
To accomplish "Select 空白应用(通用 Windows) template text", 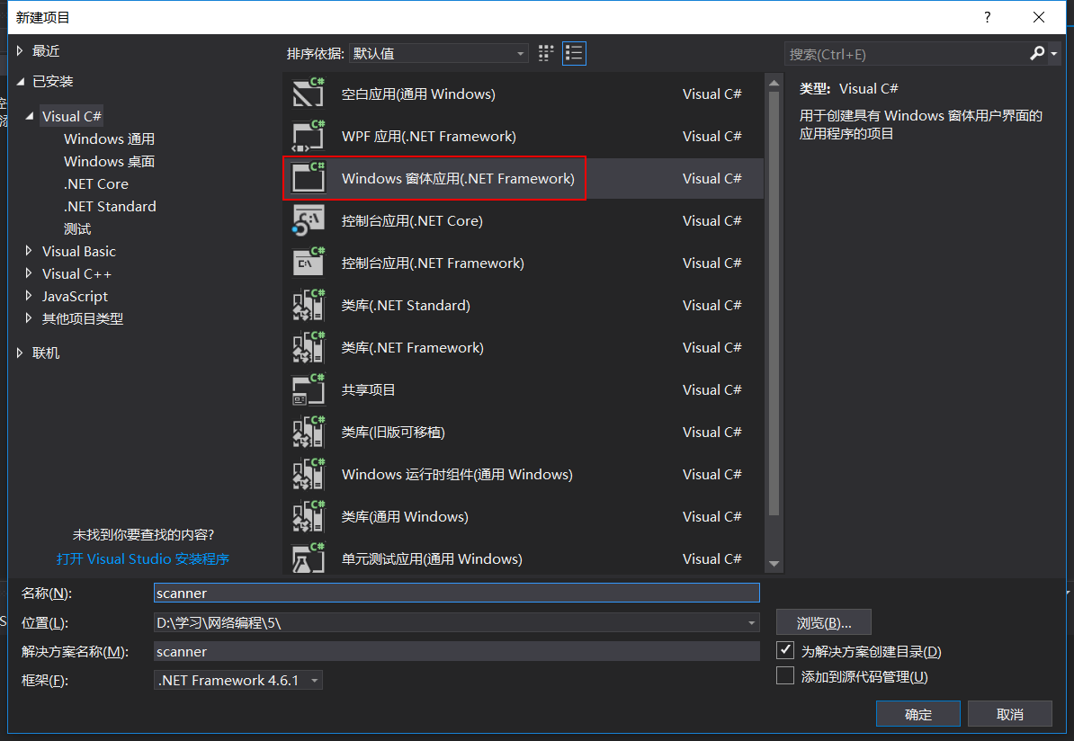I will click(418, 94).
